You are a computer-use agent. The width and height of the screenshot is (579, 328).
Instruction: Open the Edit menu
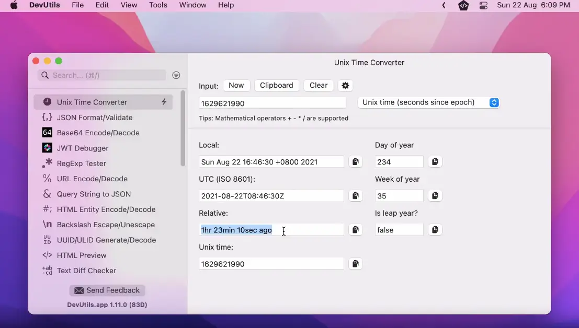pyautogui.click(x=102, y=5)
